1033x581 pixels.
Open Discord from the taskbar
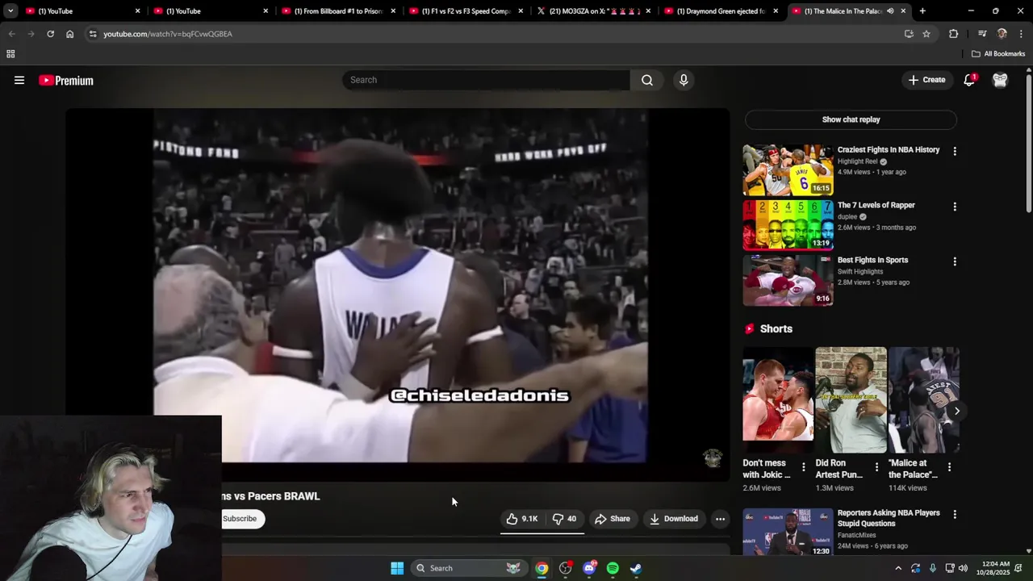coord(589,568)
